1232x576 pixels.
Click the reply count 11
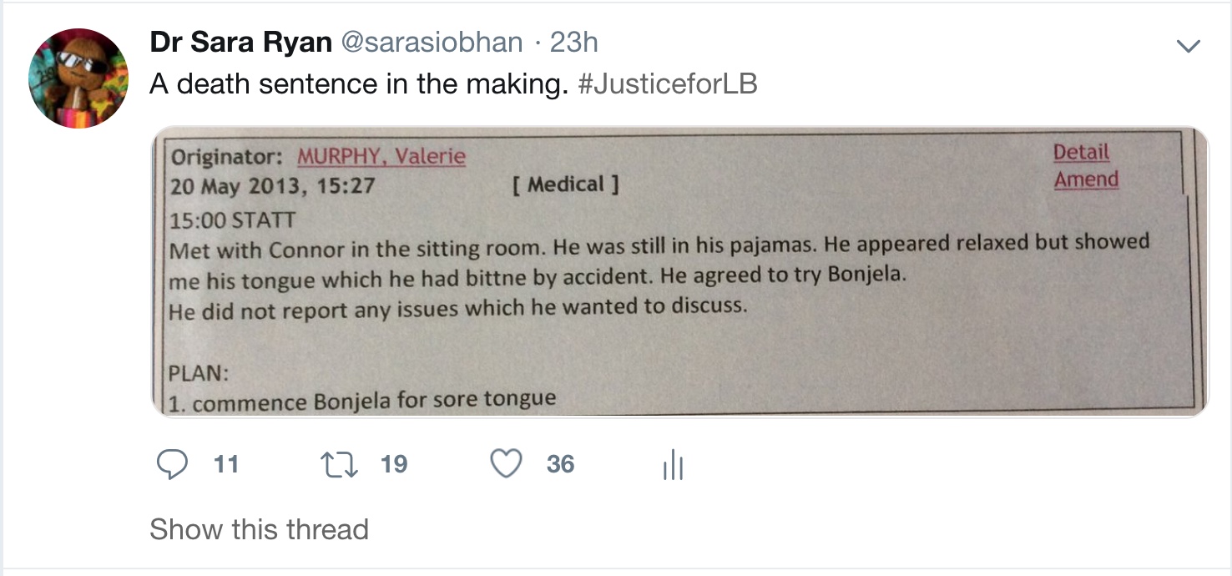226,464
